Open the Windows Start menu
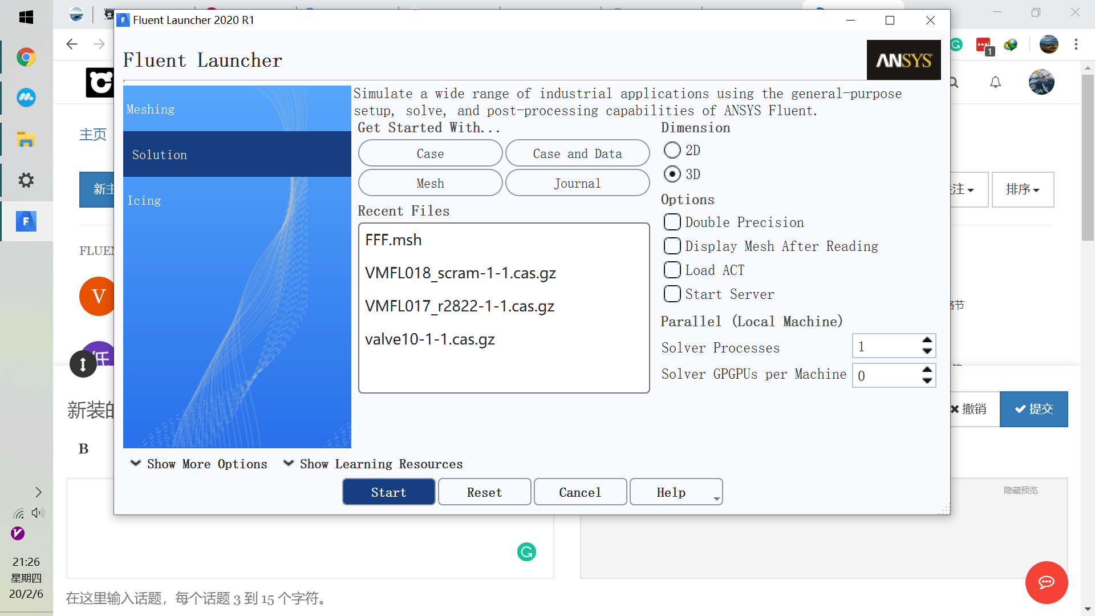The width and height of the screenshot is (1095, 616). [x=26, y=17]
